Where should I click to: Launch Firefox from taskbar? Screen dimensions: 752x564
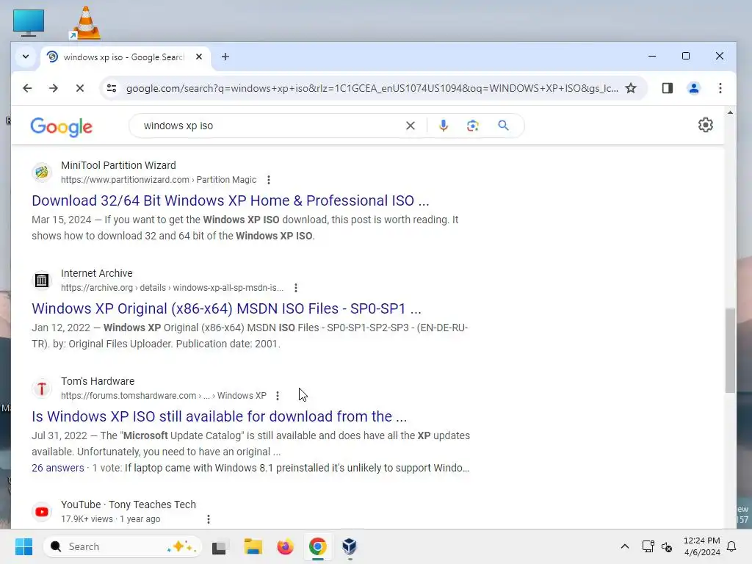point(286,546)
